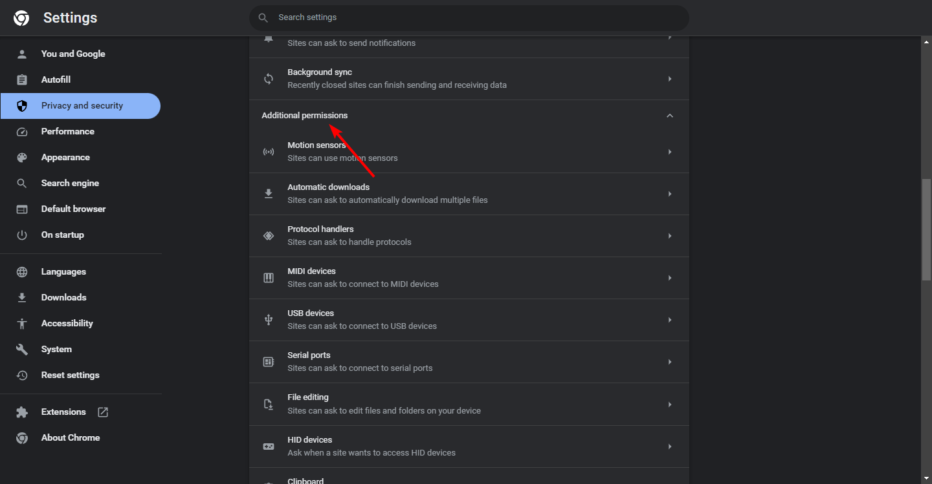Click the HID devices icon
932x484 pixels.
point(269,447)
